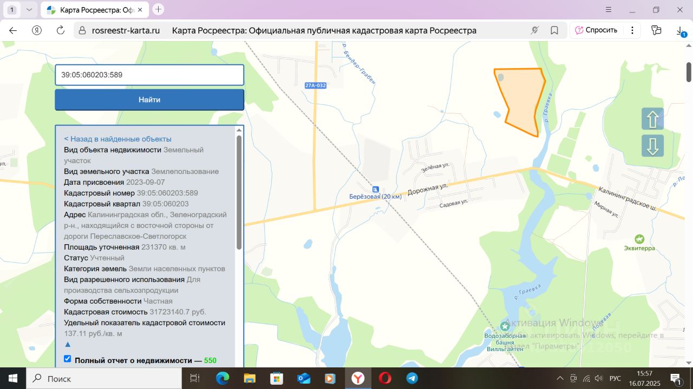Image resolution: width=693 pixels, height=389 pixels.
Task: Go back via Назад в найденные объекты
Action: click(x=117, y=139)
